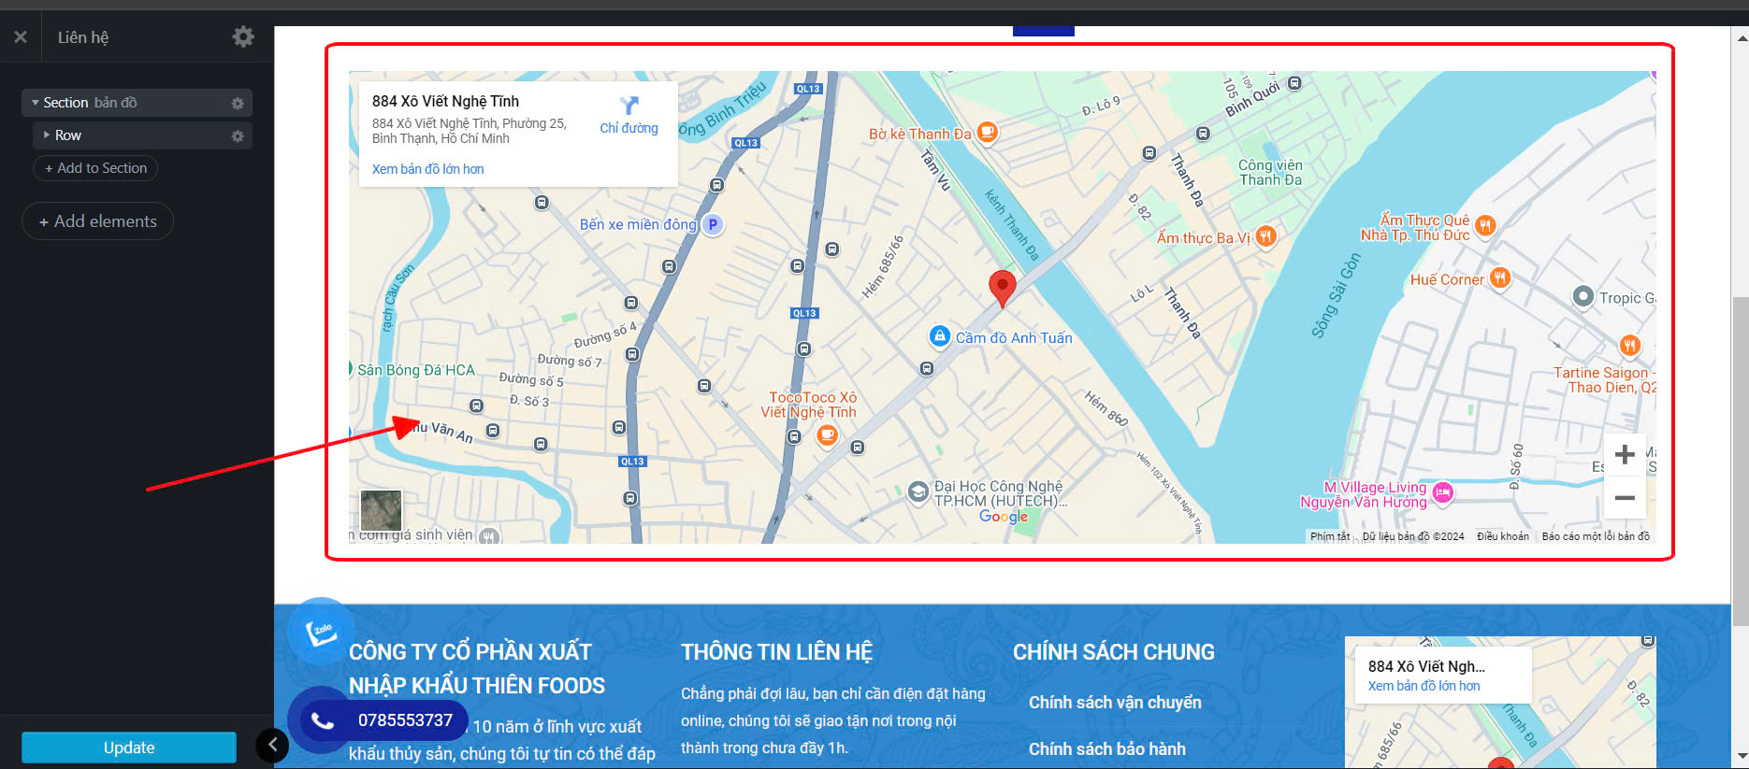The image size is (1749, 769).
Task: Call the 0785553737 phone button
Action: pyautogui.click(x=379, y=720)
